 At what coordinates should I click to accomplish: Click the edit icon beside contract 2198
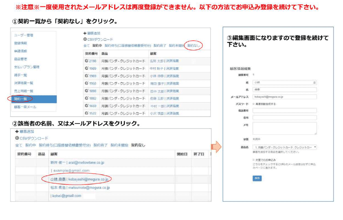[x=86, y=61]
